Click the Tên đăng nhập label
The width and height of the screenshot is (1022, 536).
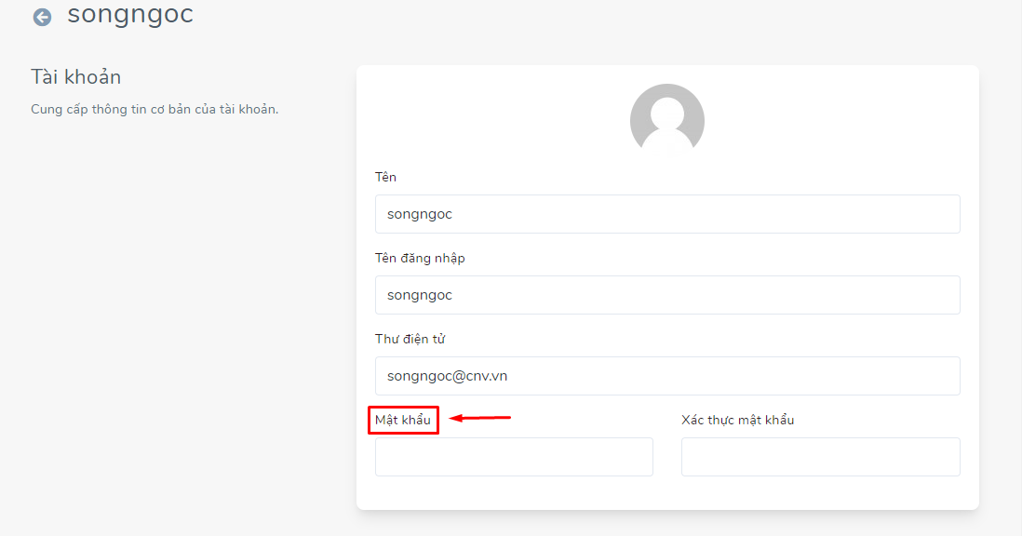pos(420,259)
